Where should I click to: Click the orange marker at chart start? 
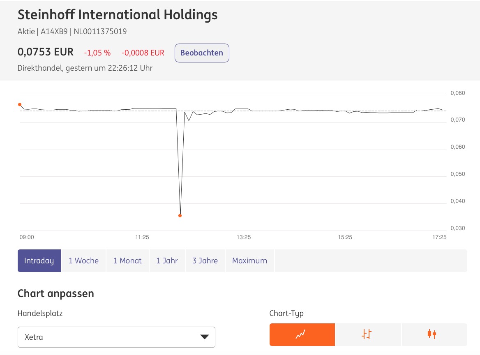click(20, 105)
